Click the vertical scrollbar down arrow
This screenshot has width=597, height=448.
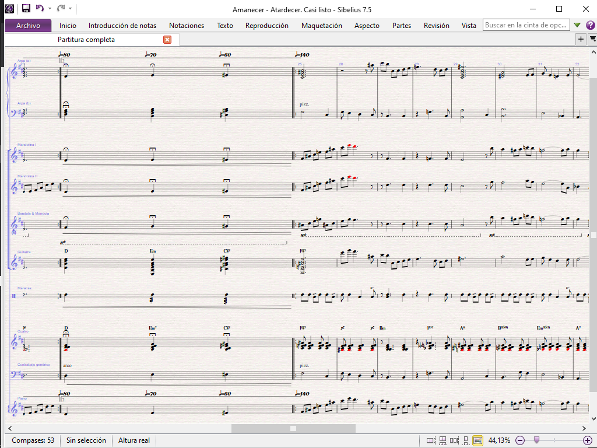[x=593, y=419]
